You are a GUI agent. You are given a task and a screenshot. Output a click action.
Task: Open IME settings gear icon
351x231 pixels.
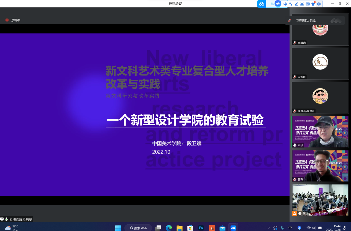319,4
